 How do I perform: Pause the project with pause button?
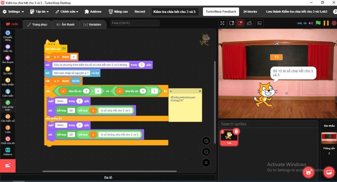click(x=326, y=23)
